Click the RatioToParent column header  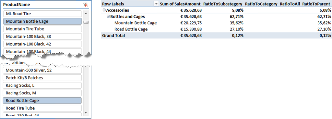point(316,4)
